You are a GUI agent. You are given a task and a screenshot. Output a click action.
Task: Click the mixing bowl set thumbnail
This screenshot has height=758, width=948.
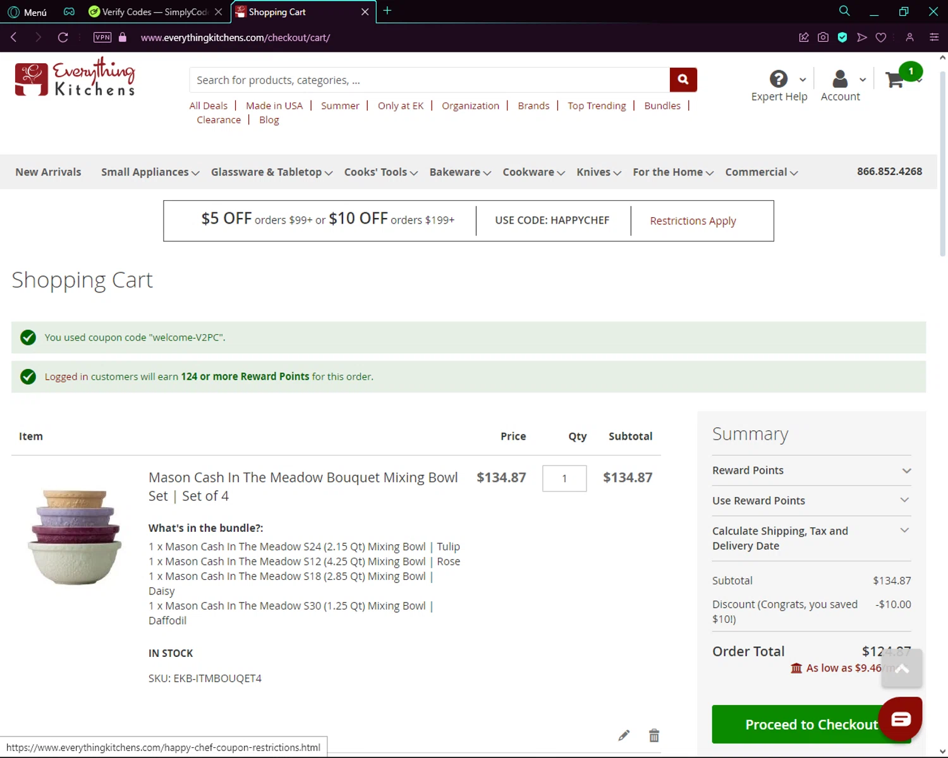(x=75, y=537)
